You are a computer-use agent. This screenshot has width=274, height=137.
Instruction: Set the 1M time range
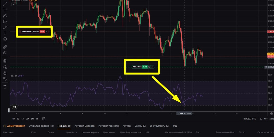23,119
